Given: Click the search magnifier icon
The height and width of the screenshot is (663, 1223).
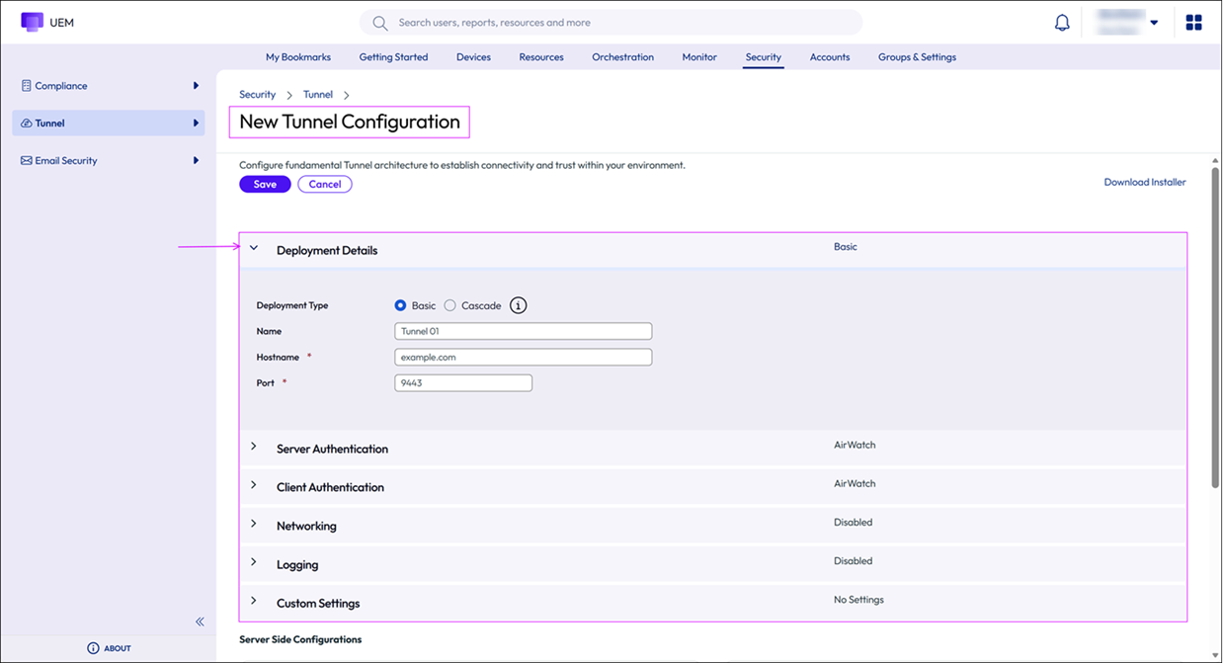Looking at the screenshot, I should click(x=380, y=23).
